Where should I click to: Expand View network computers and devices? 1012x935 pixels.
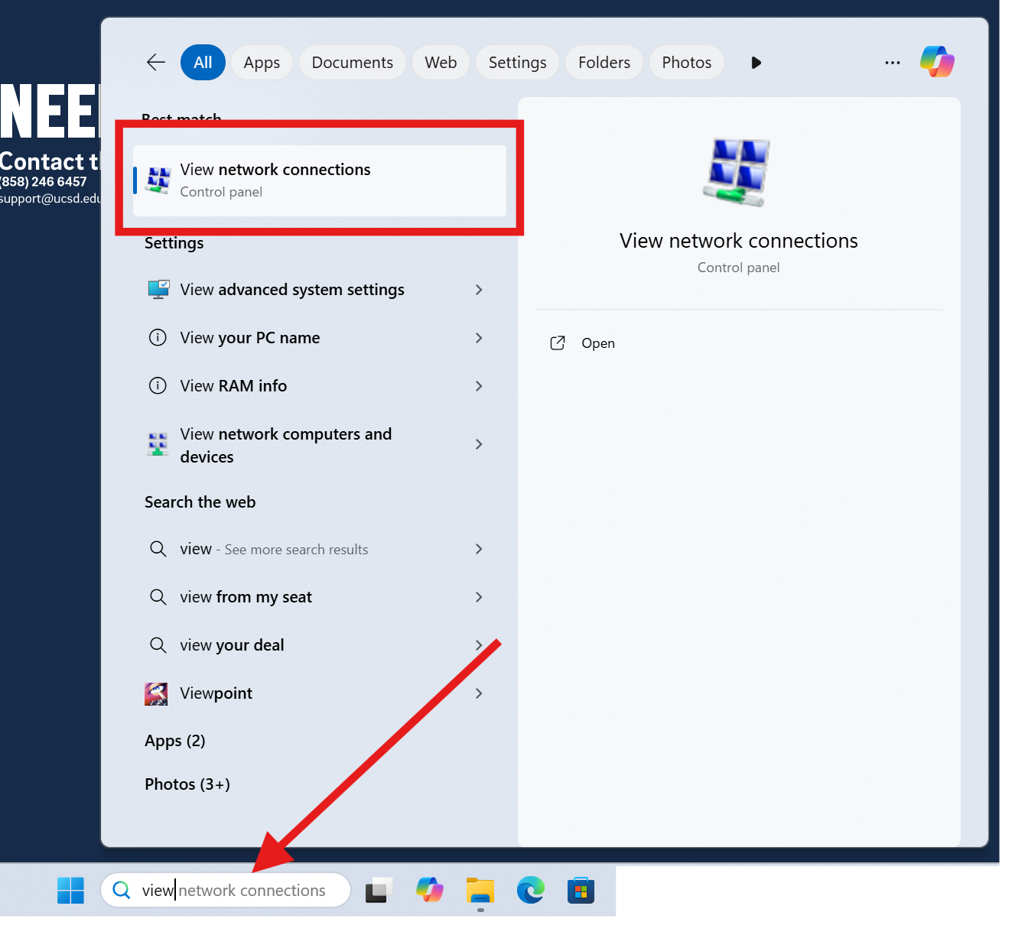coord(479,444)
